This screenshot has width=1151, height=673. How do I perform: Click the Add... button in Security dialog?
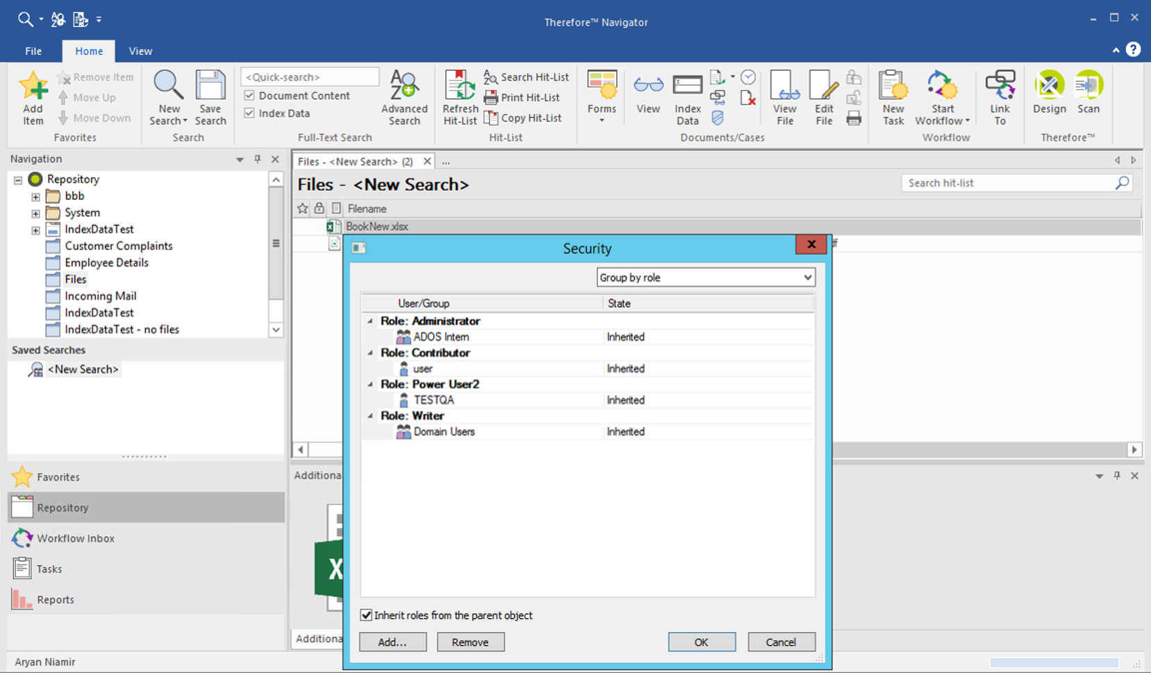pos(392,642)
